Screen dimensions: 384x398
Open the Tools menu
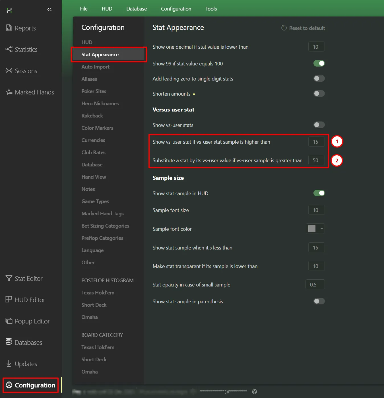coord(211,9)
